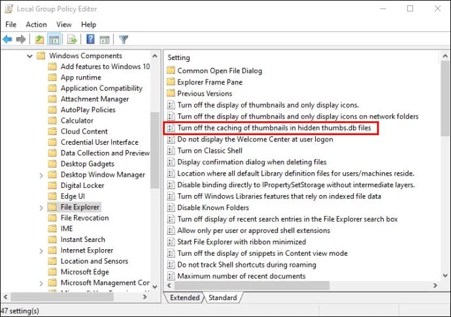Click the Explorer Frame Pane folder icon
The height and width of the screenshot is (317, 451).
tap(171, 82)
